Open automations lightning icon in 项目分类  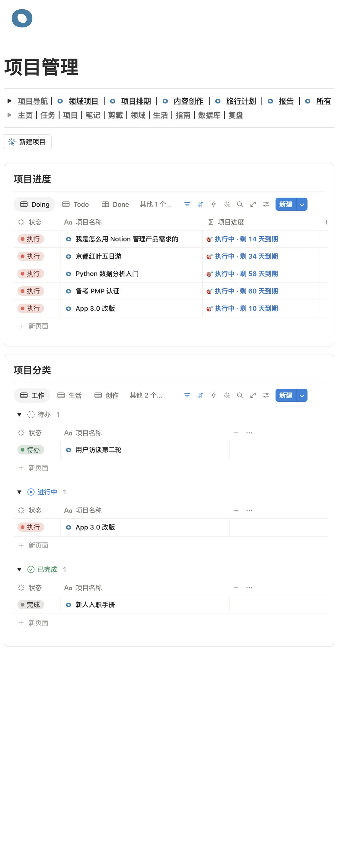point(214,395)
